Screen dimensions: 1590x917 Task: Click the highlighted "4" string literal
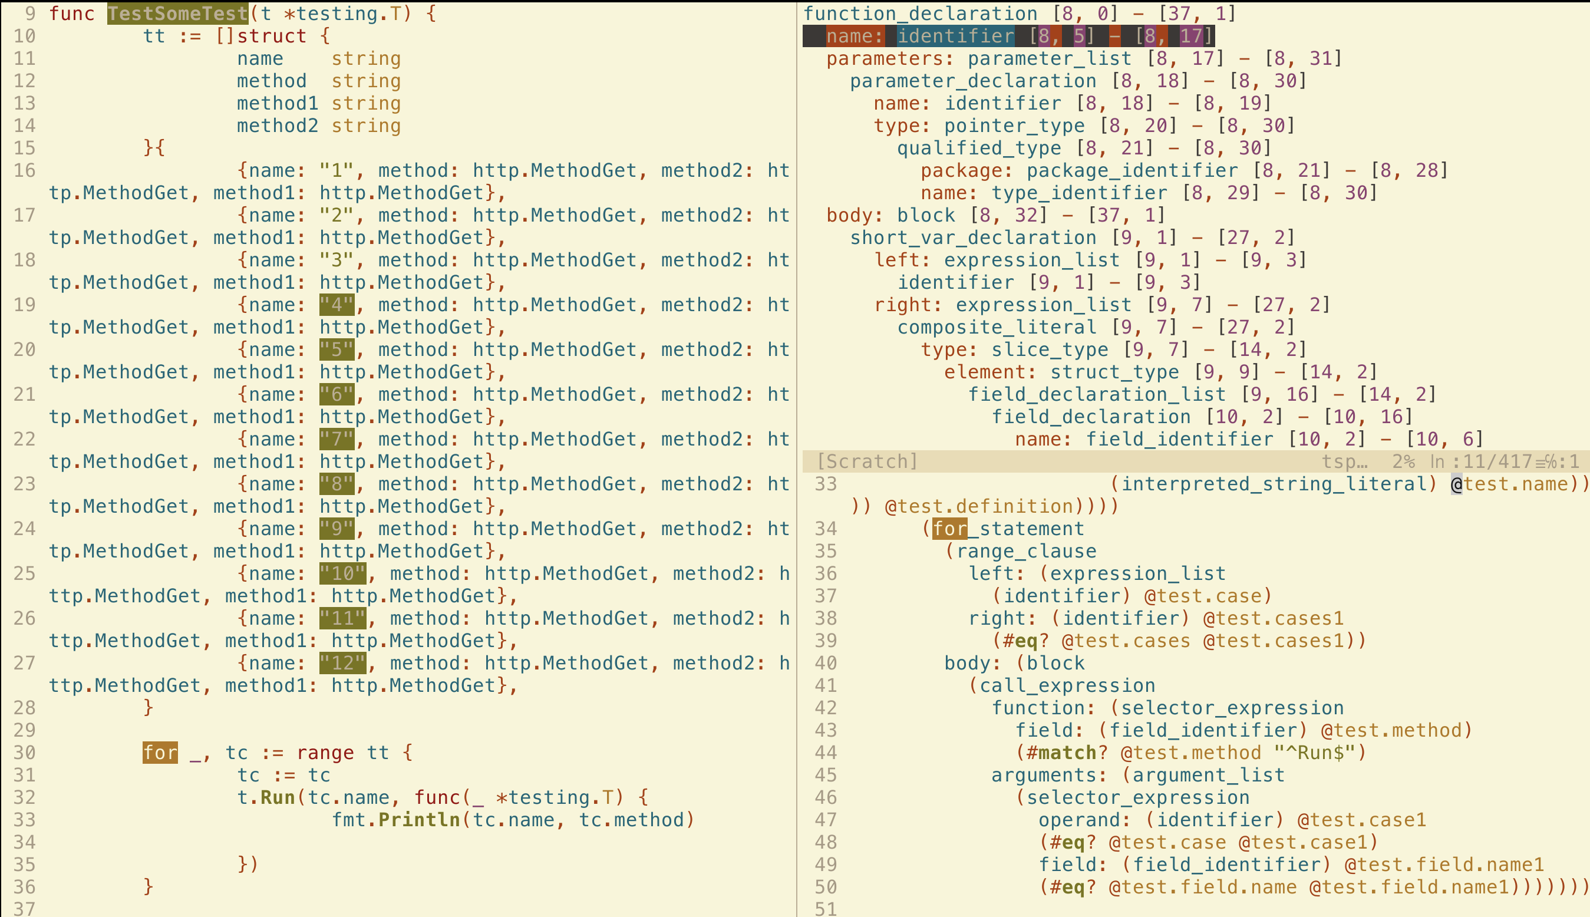pos(337,304)
